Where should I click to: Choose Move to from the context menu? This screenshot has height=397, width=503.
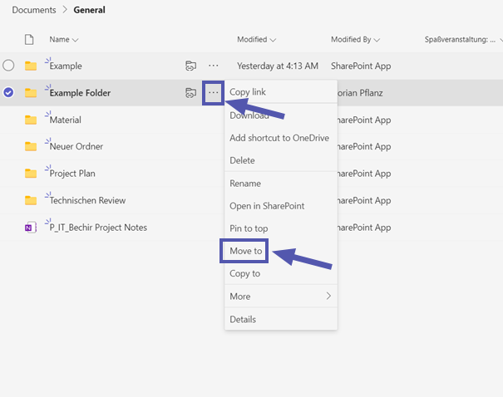(245, 251)
